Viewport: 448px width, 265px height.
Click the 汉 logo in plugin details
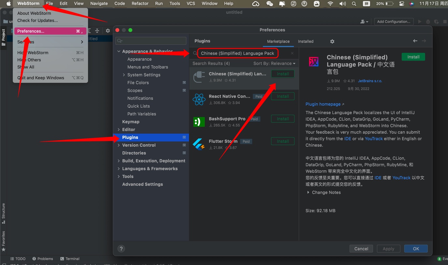314,62
